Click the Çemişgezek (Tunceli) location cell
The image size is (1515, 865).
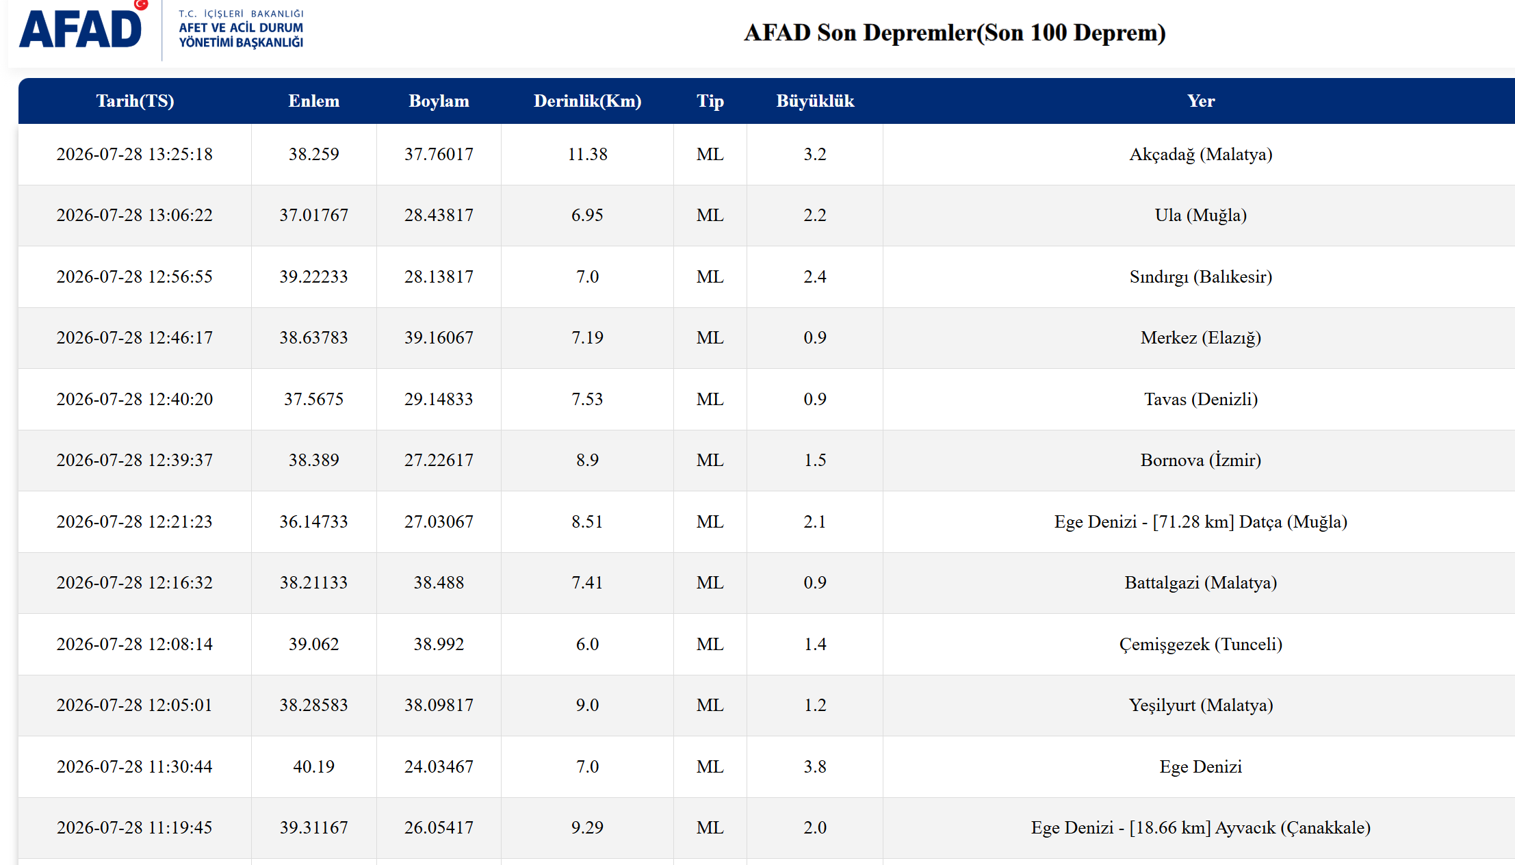tap(1200, 644)
